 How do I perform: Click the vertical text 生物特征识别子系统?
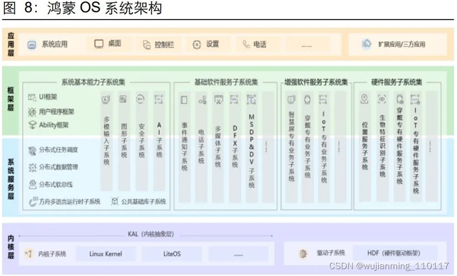pos(383,146)
